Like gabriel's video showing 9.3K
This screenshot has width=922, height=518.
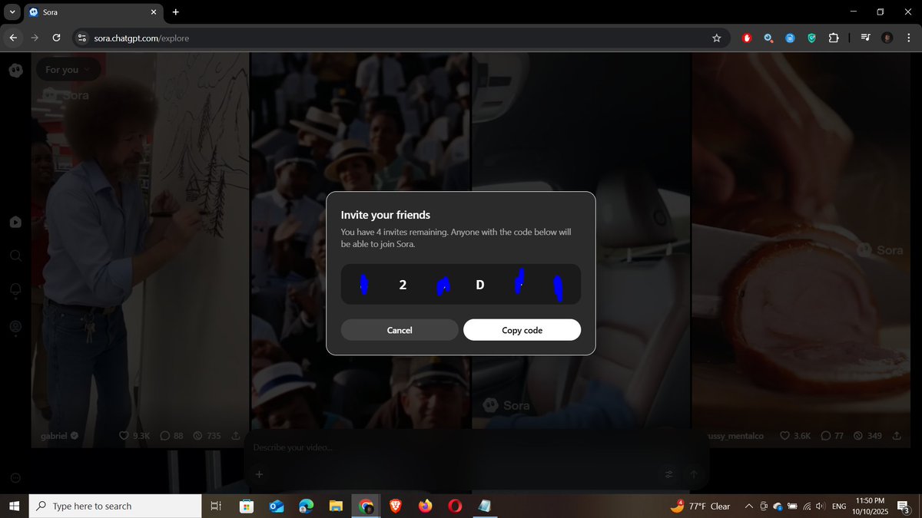click(134, 436)
